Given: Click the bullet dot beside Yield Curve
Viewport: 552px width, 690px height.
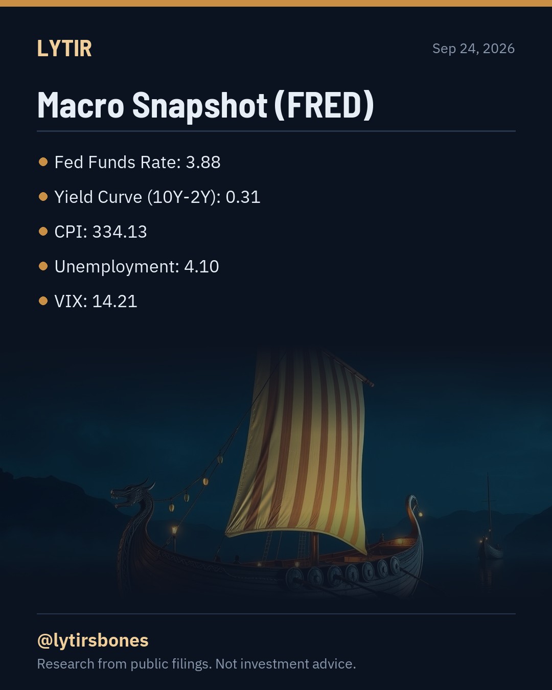Looking at the screenshot, I should coord(43,197).
